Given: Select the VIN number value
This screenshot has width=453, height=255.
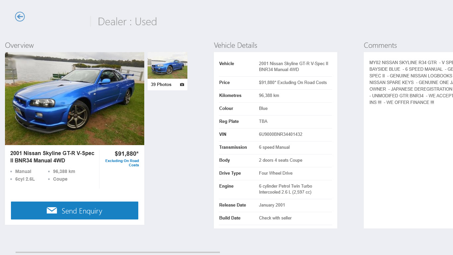Looking at the screenshot, I should pyautogui.click(x=281, y=134).
